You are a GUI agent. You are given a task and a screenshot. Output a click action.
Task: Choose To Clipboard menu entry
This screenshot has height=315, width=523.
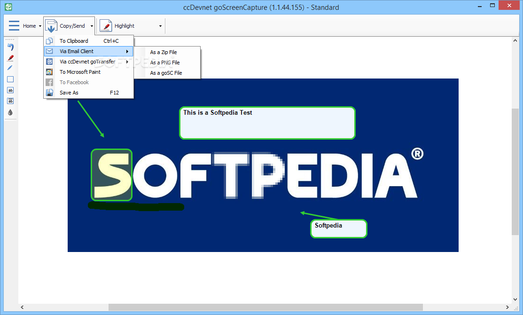coord(89,41)
